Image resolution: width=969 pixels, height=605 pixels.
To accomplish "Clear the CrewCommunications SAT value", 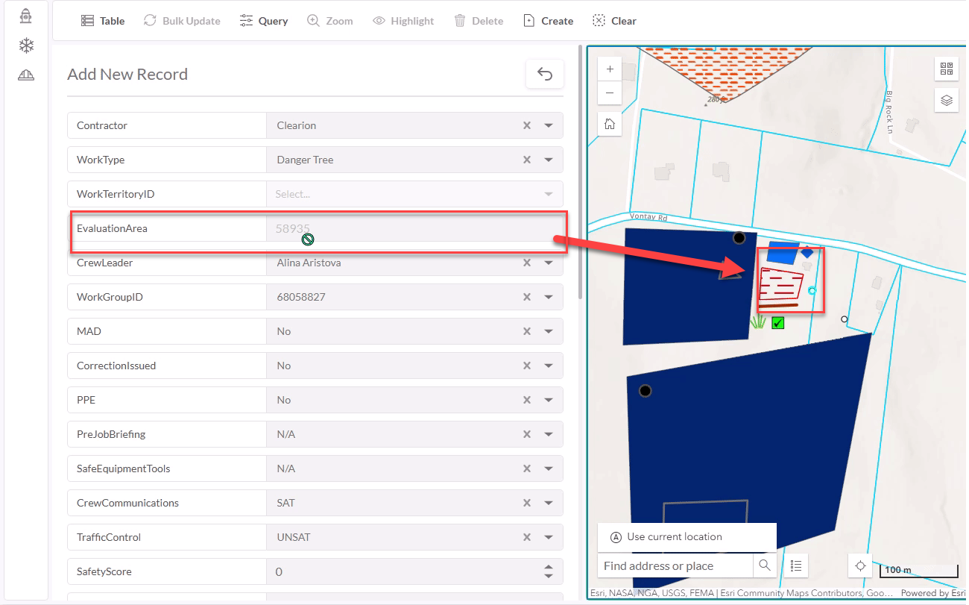I will (x=527, y=503).
